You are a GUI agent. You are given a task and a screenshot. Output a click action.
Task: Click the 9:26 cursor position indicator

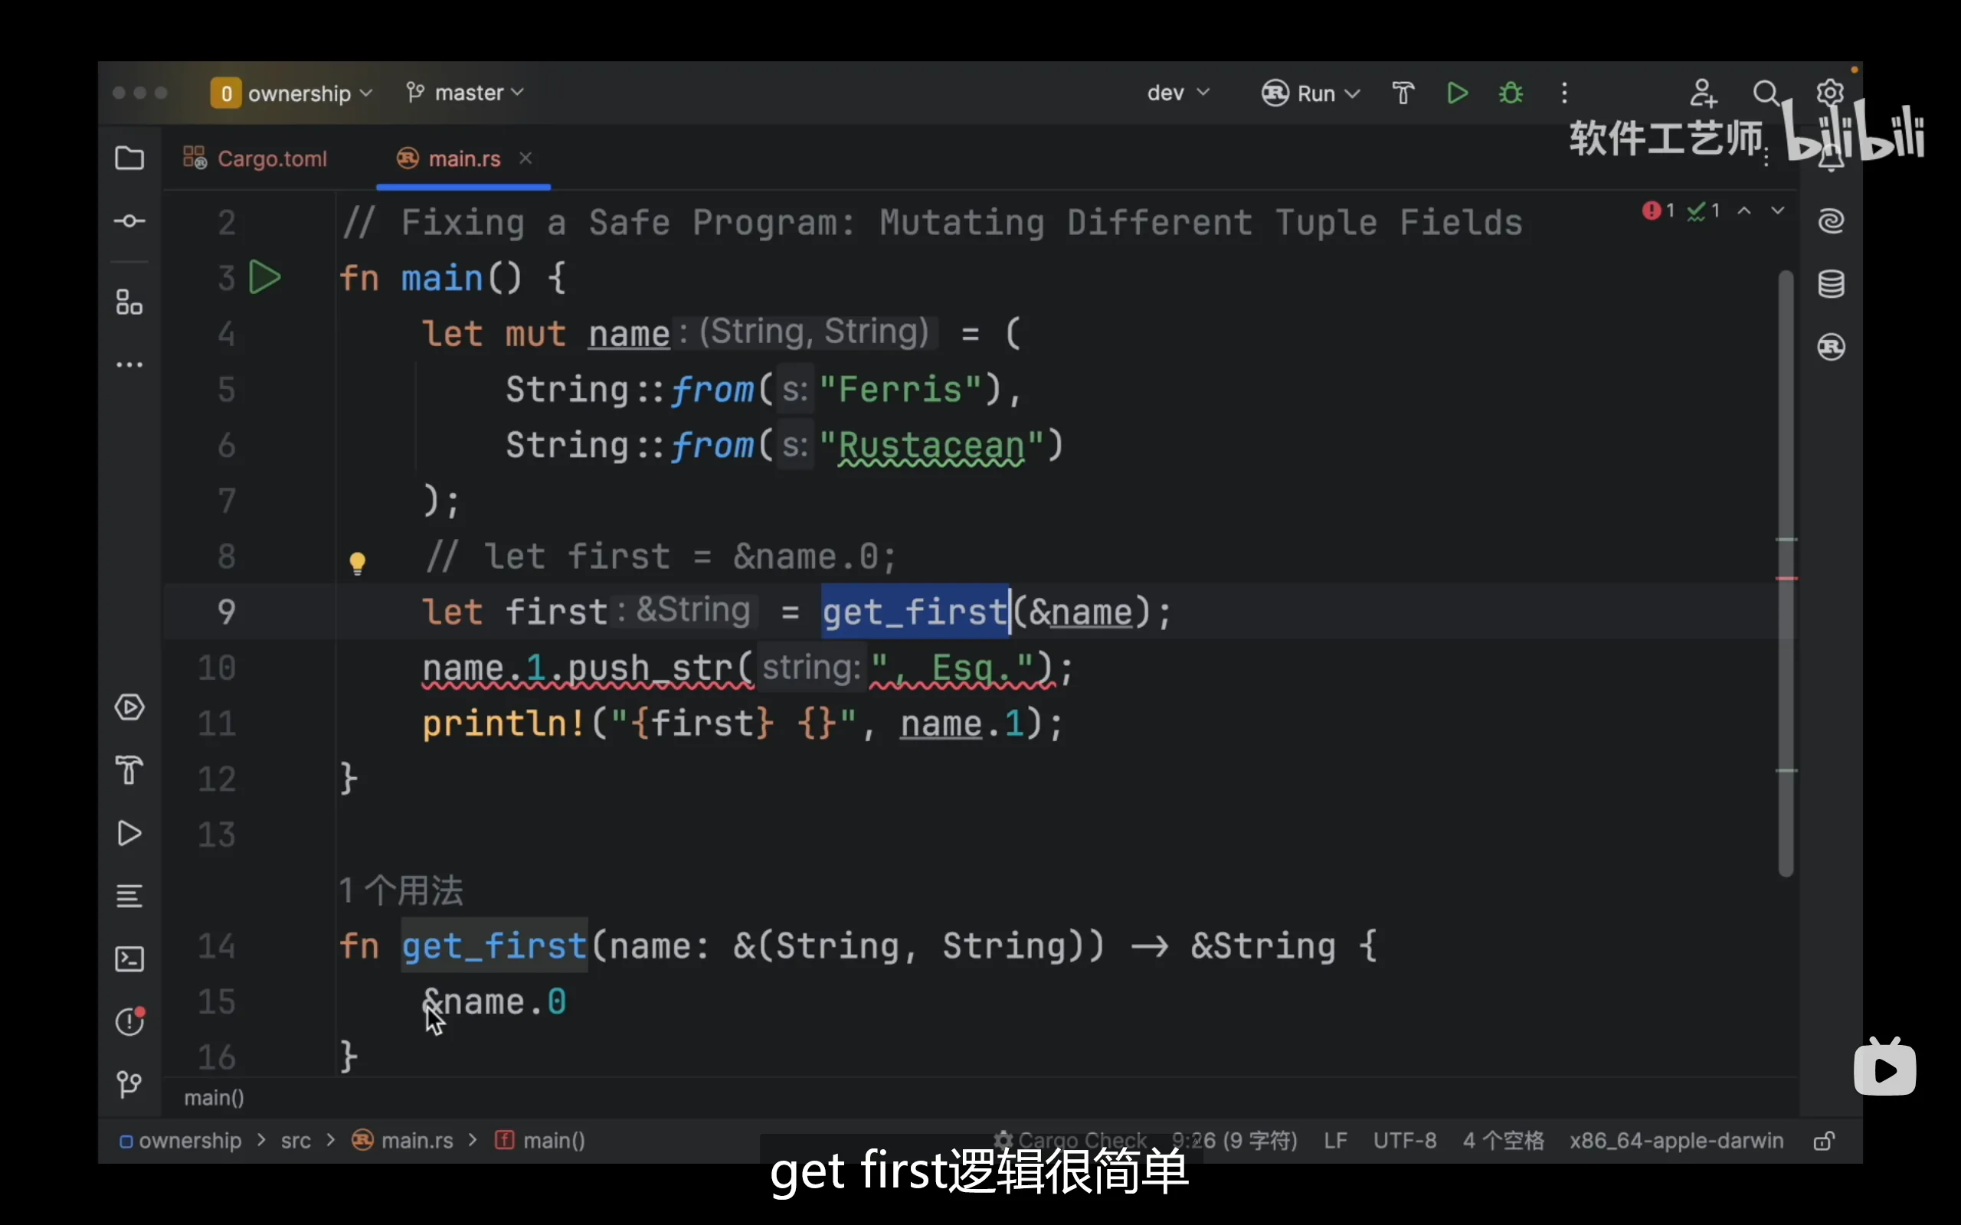click(x=1234, y=1141)
